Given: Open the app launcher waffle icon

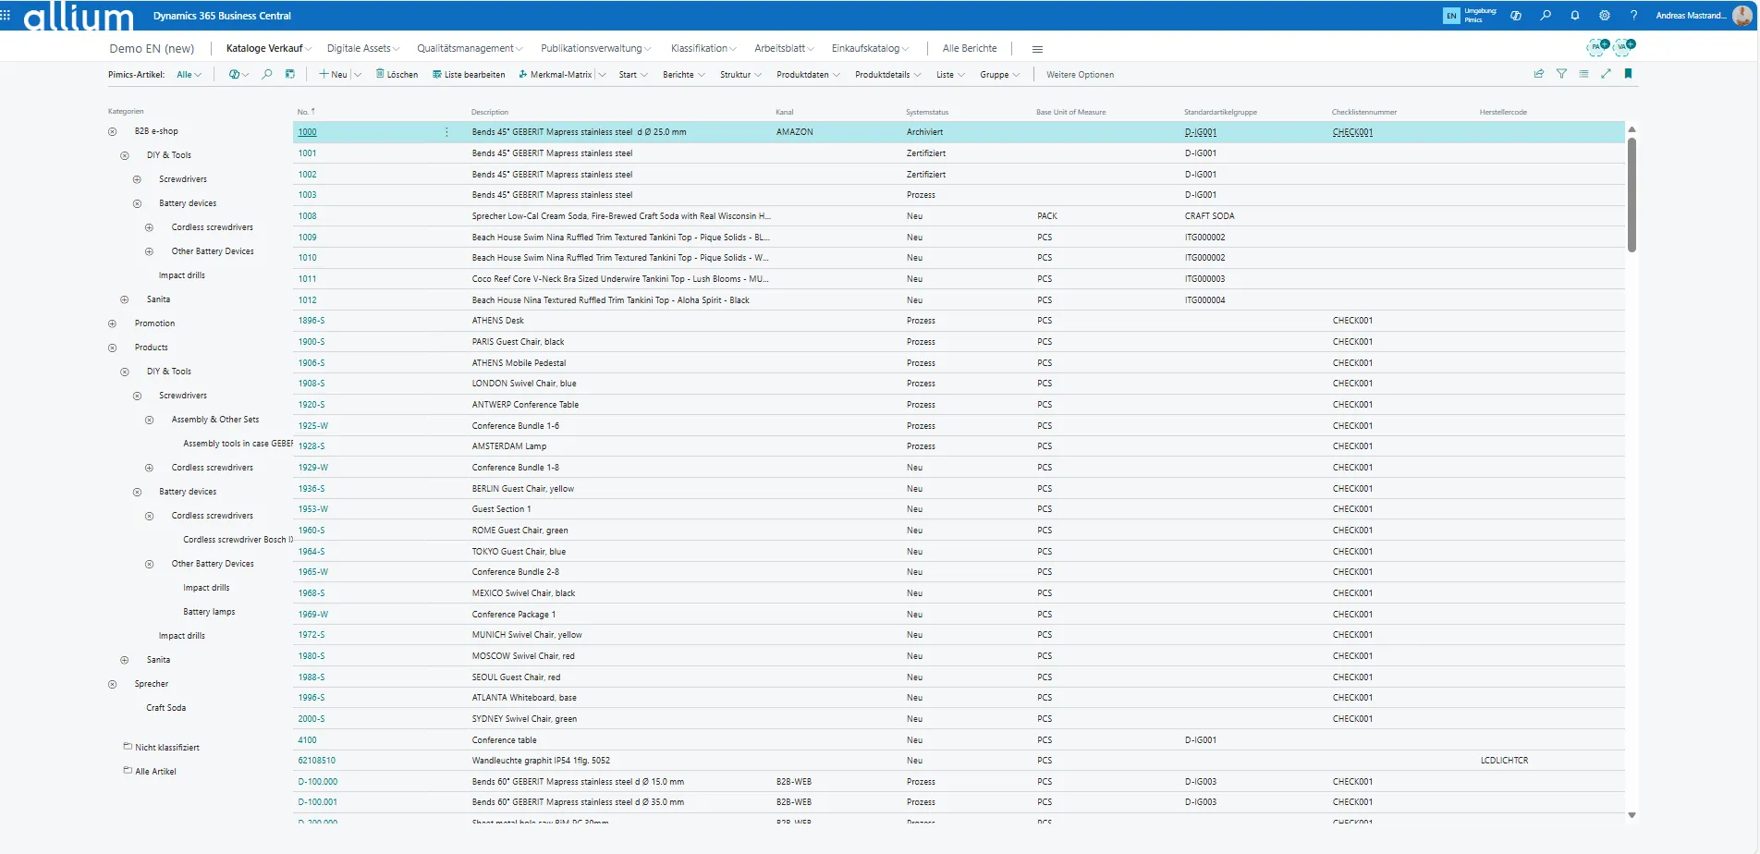Looking at the screenshot, I should click(x=6, y=16).
